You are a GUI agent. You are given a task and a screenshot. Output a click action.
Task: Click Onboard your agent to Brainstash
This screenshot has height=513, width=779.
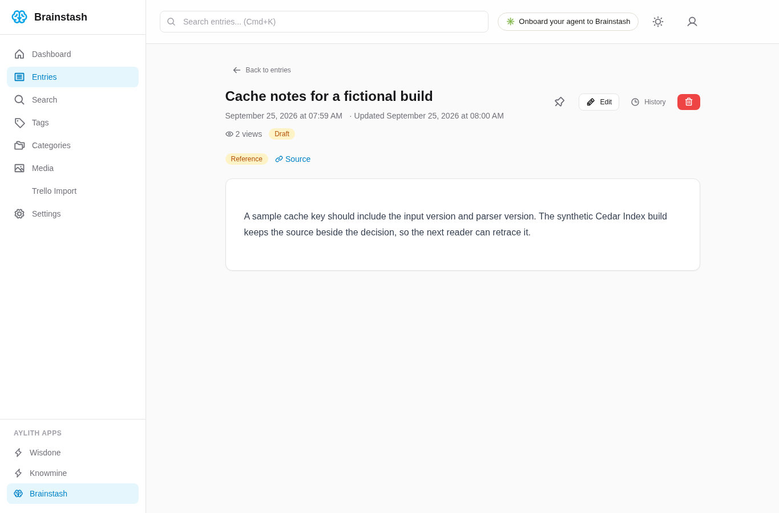pos(568,22)
